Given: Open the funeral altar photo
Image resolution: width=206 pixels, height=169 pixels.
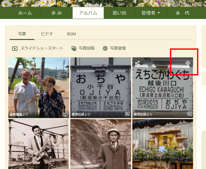Looking at the screenshot, I should [x=163, y=144].
